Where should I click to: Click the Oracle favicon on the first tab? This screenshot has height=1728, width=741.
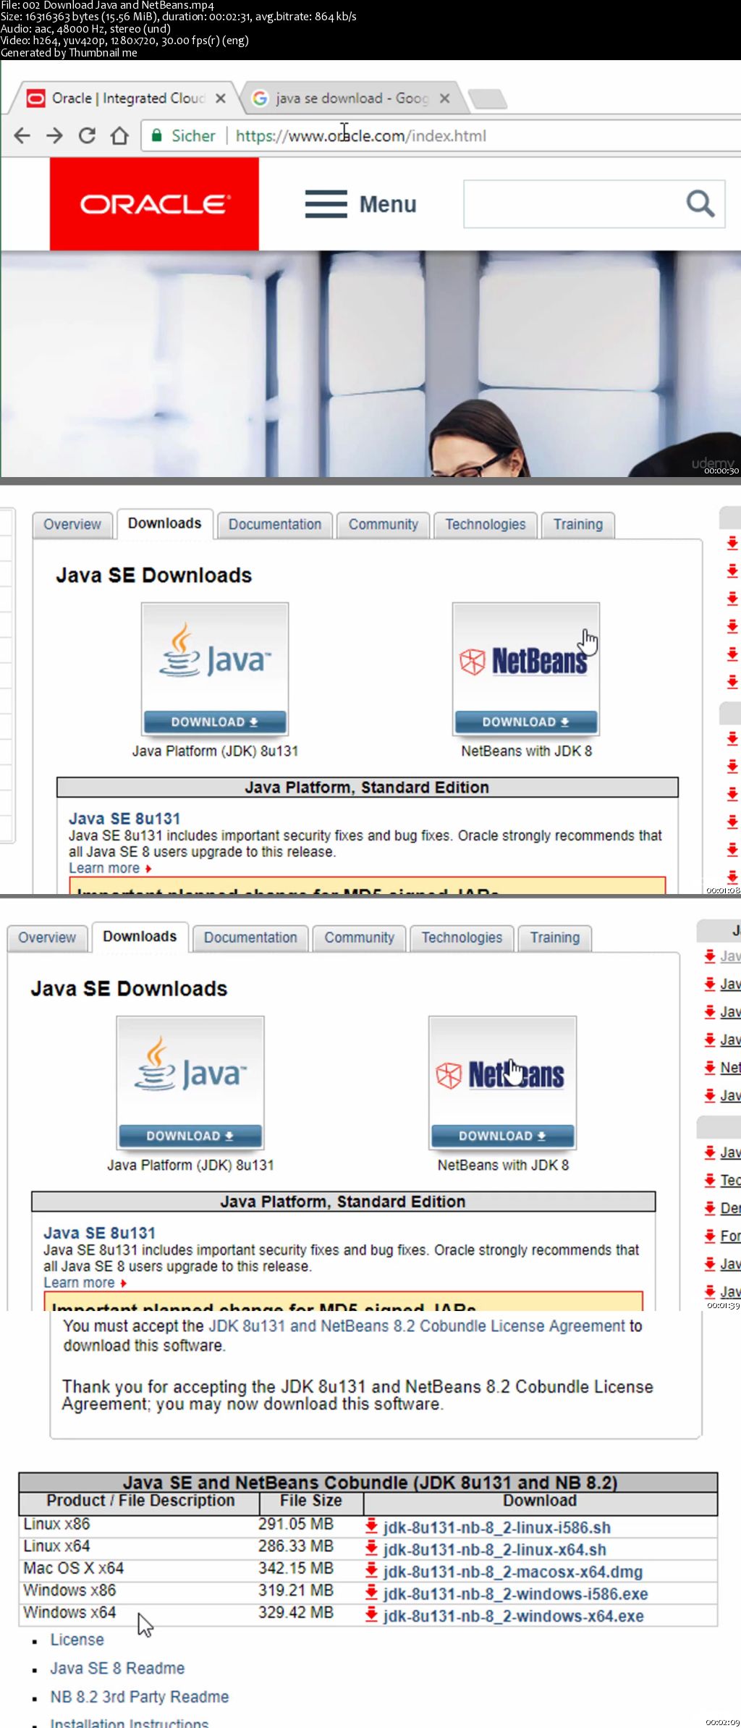35,98
